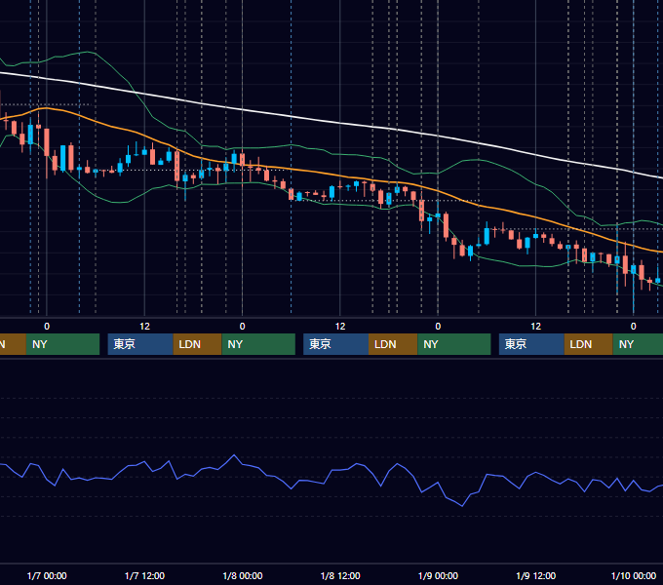Click the 1/8 00:00 date label
This screenshot has width=663, height=585.
(242, 575)
